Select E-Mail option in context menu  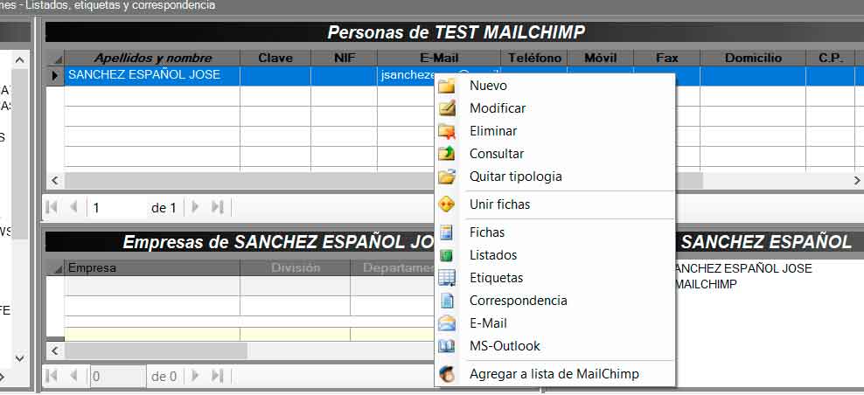(488, 323)
